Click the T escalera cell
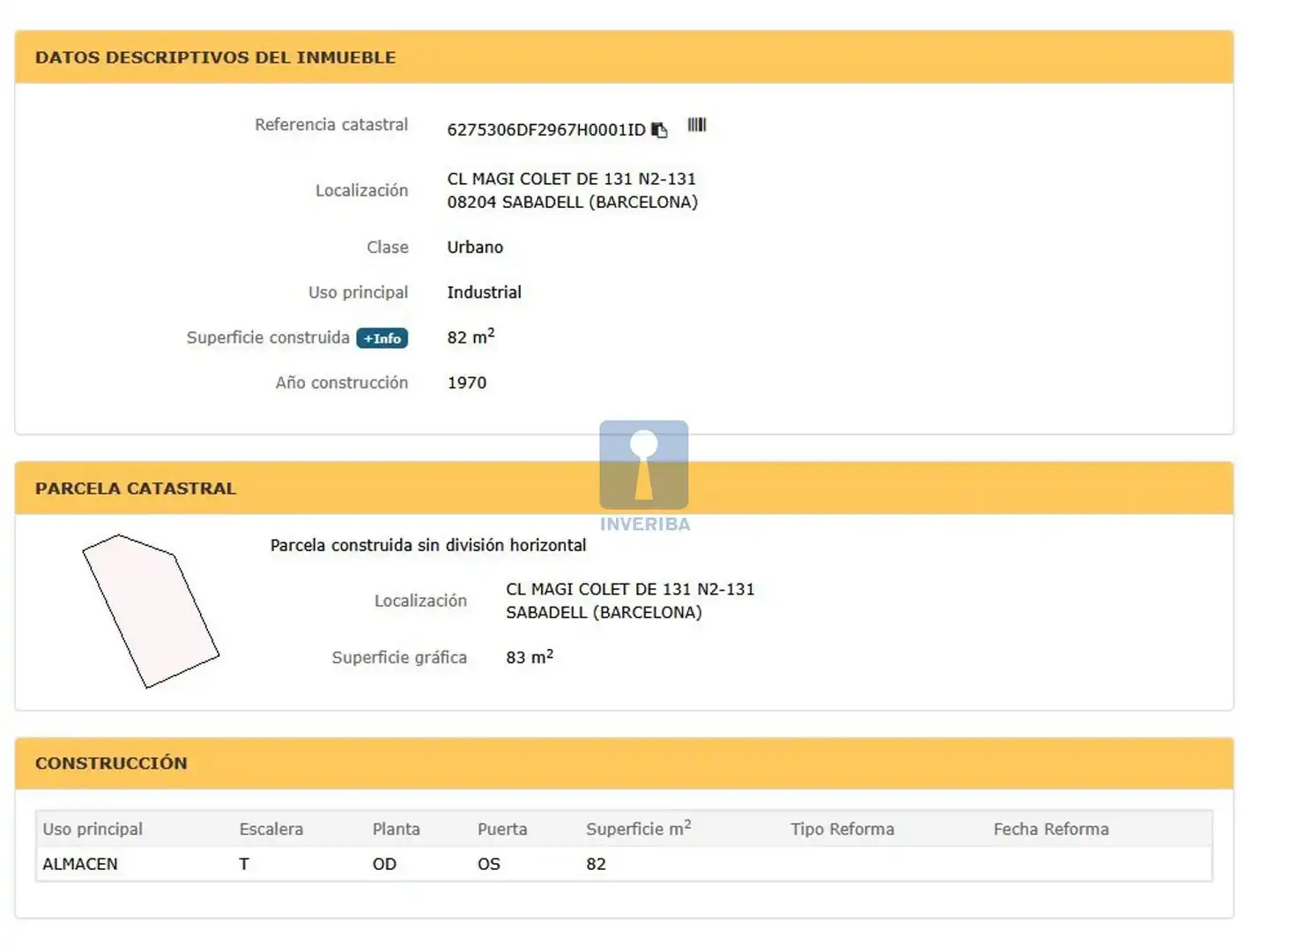Image resolution: width=1290 pixels, height=951 pixels. [x=244, y=865]
